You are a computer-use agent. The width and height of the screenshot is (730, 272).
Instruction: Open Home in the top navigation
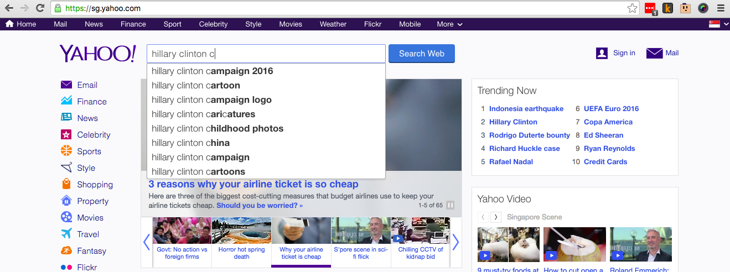click(21, 24)
